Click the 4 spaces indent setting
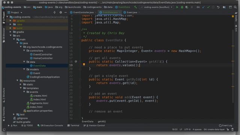This screenshot has width=240, height=135. pos(197,129)
